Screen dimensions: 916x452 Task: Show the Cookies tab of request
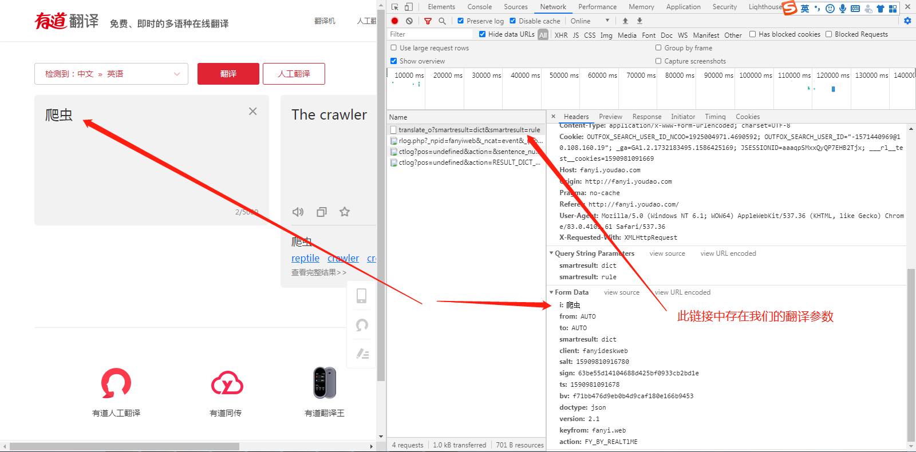click(x=748, y=117)
